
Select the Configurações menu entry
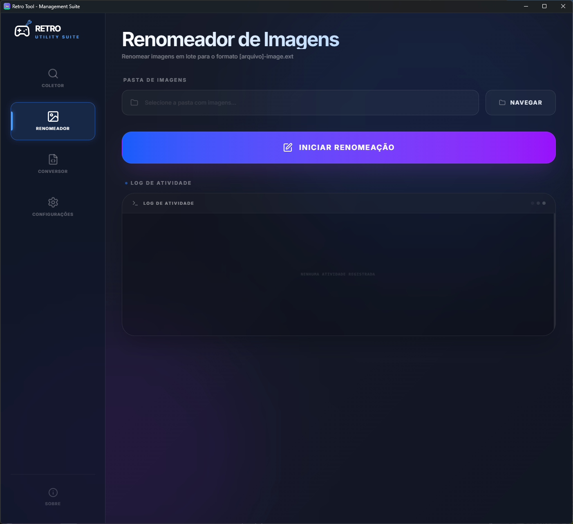point(53,207)
